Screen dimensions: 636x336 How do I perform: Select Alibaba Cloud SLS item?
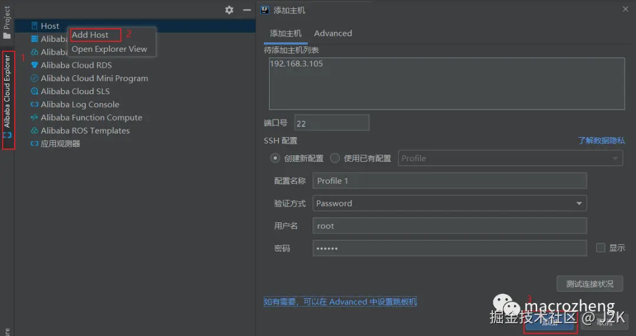75,91
